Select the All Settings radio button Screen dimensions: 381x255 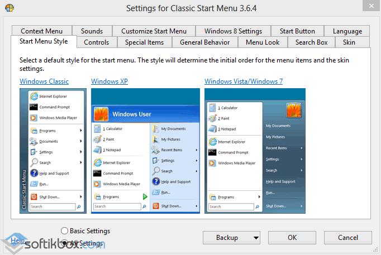[x=65, y=243]
